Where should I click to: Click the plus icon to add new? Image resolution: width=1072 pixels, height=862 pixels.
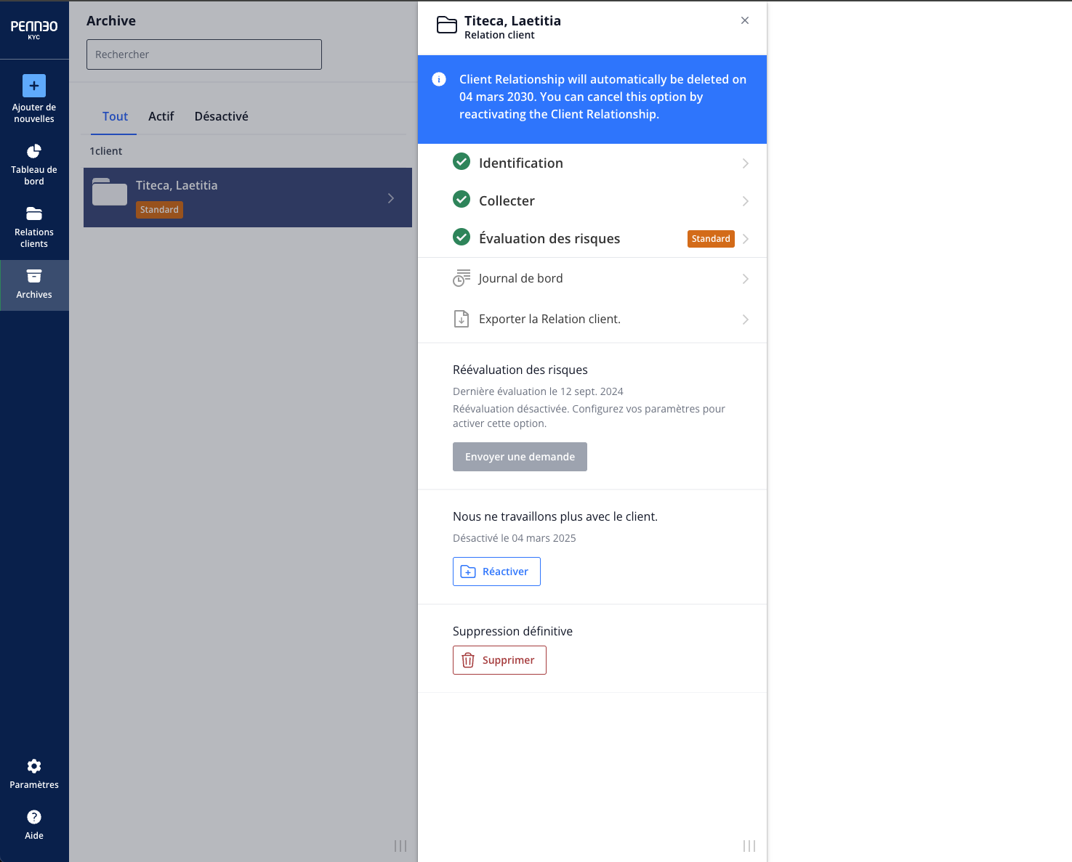tap(34, 86)
